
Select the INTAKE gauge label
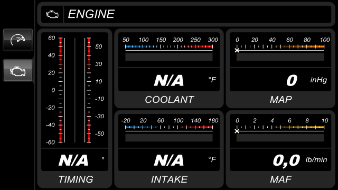[169, 179]
